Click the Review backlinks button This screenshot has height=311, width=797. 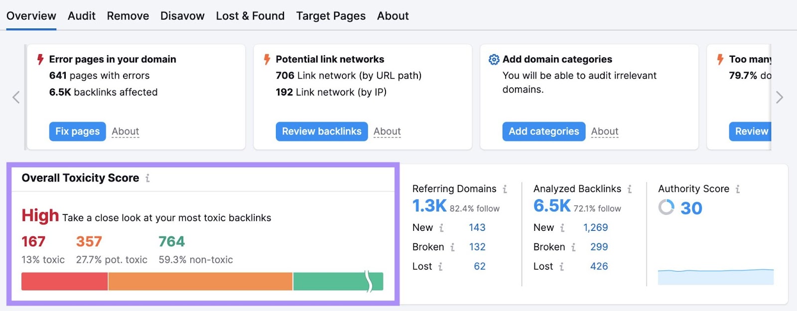click(321, 131)
